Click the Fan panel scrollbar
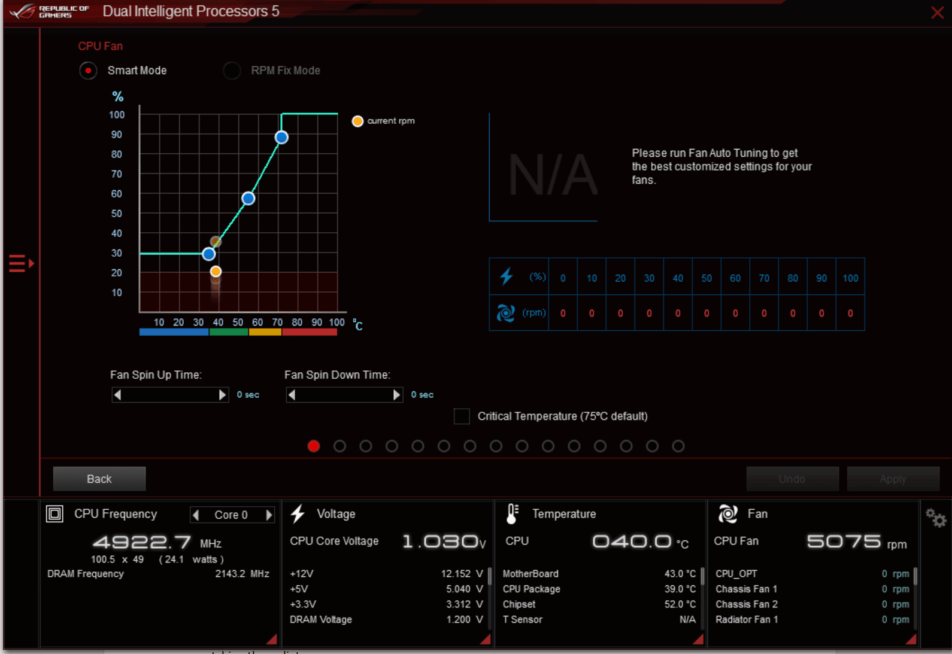The image size is (952, 654). [915, 576]
